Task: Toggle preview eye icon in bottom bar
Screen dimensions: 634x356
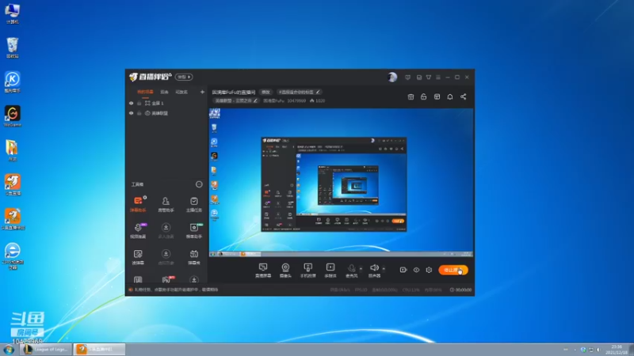Action: click(x=416, y=270)
